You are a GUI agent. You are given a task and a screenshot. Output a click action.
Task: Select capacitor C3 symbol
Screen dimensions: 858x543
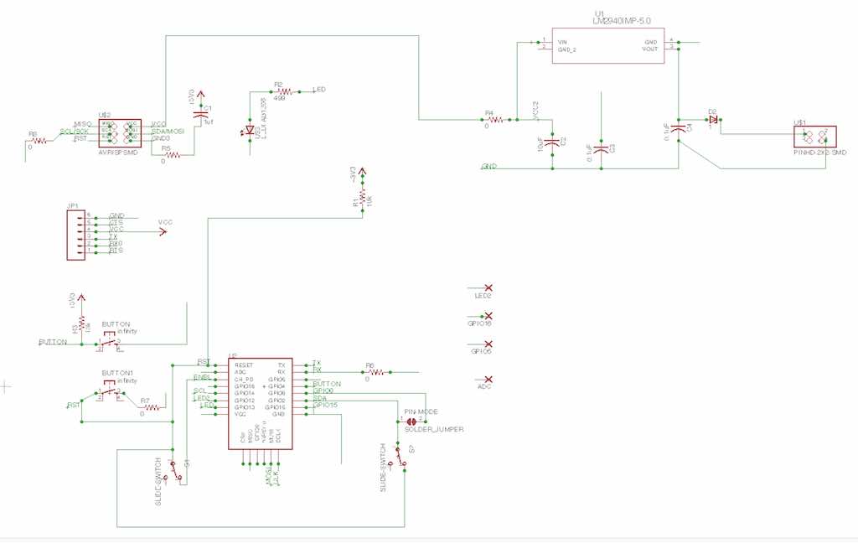pos(601,148)
